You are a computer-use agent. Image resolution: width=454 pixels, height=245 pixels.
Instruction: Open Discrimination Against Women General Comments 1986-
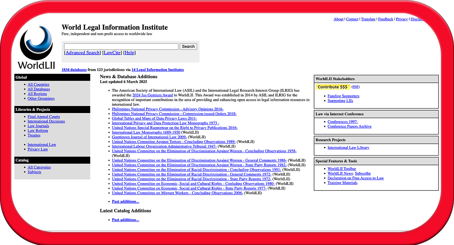coord(199,160)
